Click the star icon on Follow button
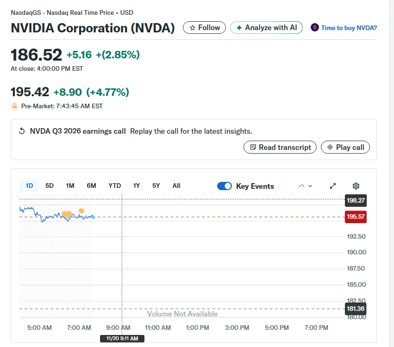394x347 pixels. click(x=194, y=28)
